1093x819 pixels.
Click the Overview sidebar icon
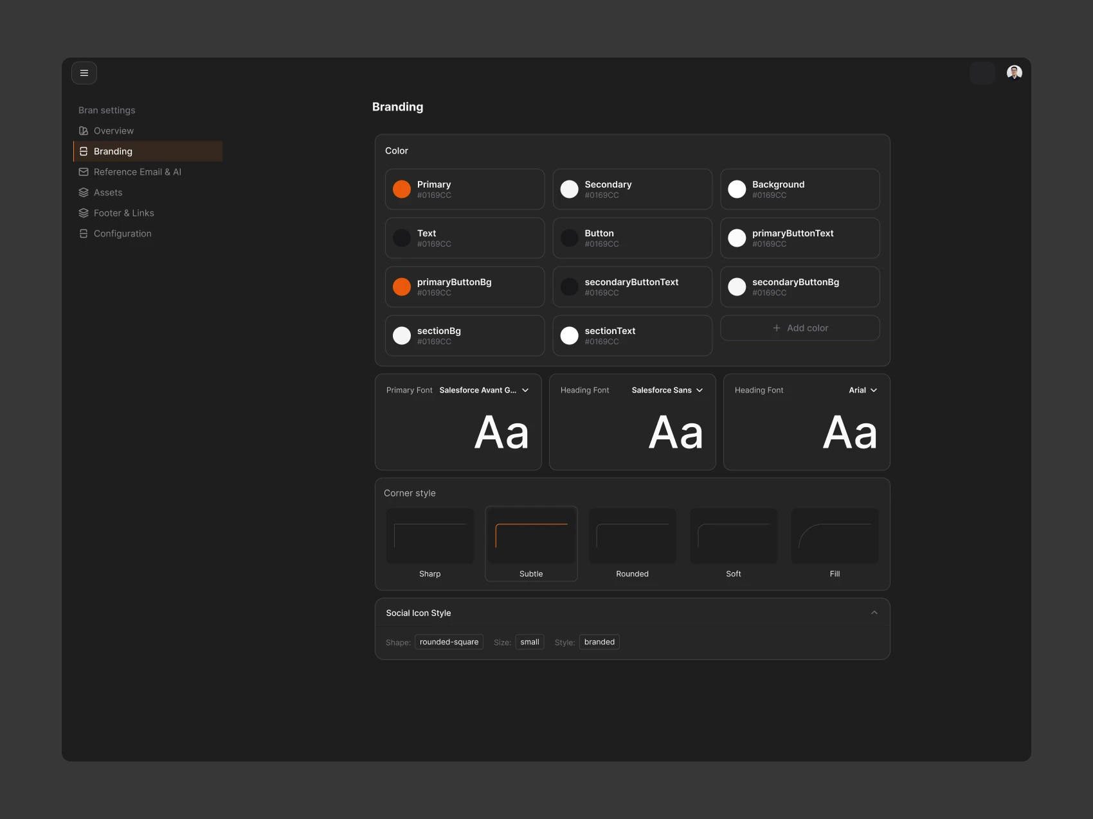(x=84, y=131)
